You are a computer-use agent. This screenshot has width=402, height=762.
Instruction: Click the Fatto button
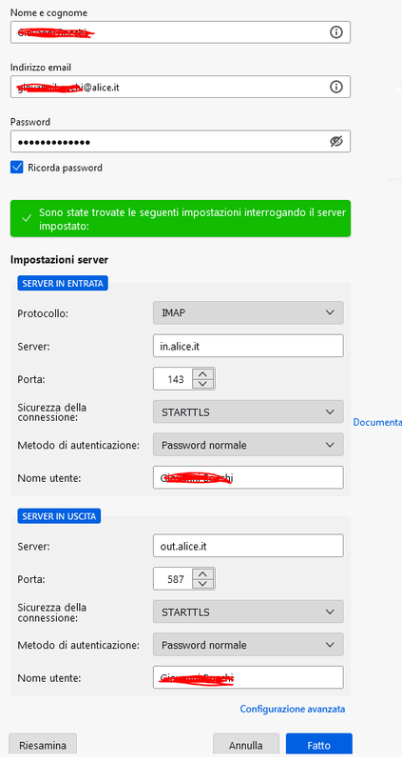click(319, 746)
